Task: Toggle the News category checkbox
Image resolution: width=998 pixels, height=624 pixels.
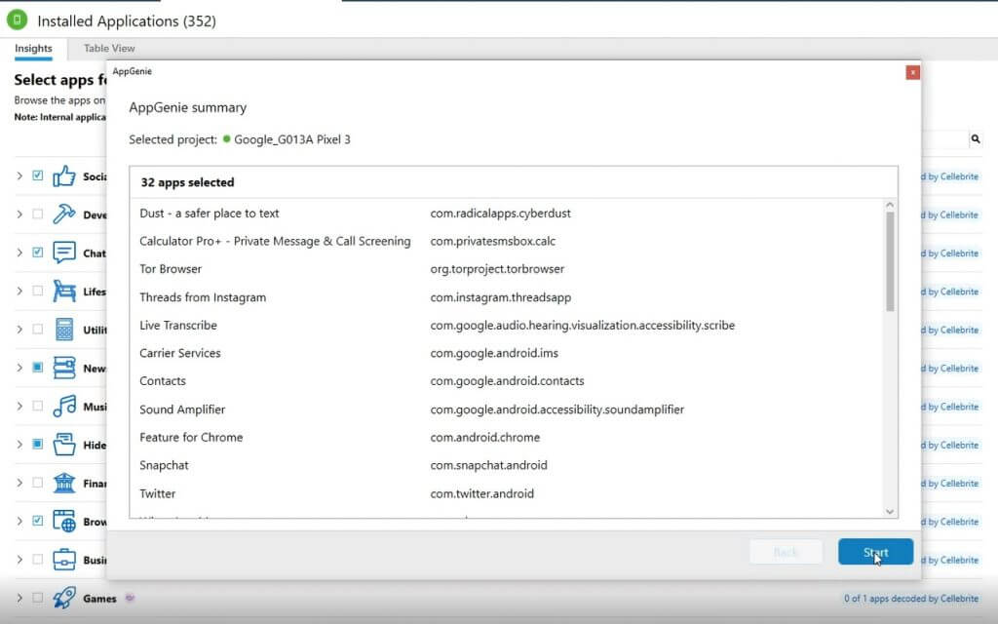Action: (38, 368)
